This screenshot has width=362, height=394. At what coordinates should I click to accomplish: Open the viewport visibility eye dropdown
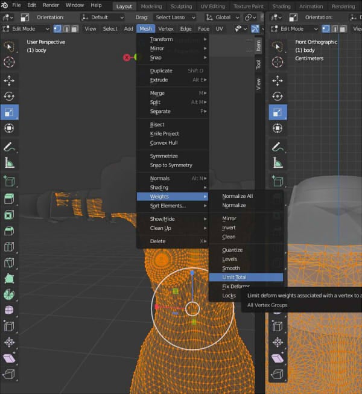tap(240, 29)
